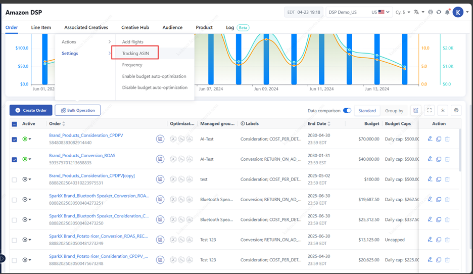This screenshot has height=274, width=473.
Task: Delete the Brand_Products_Consideration_CPDPV[copy] order via trash icon
Action: pos(447,179)
